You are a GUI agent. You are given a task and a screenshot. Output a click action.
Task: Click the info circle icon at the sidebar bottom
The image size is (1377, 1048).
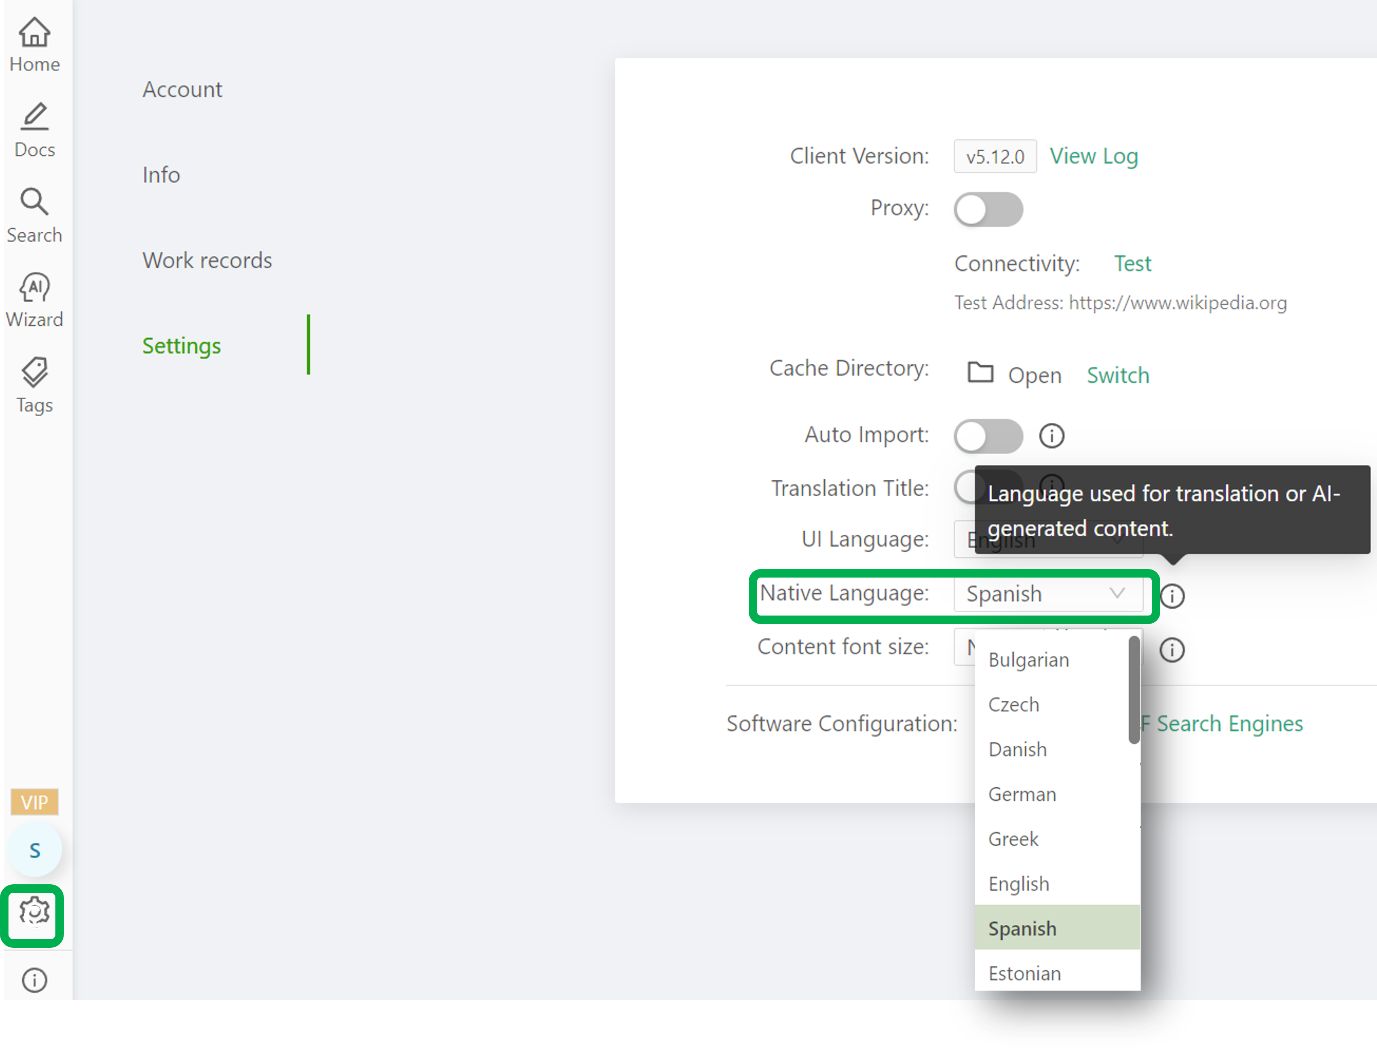click(x=34, y=980)
